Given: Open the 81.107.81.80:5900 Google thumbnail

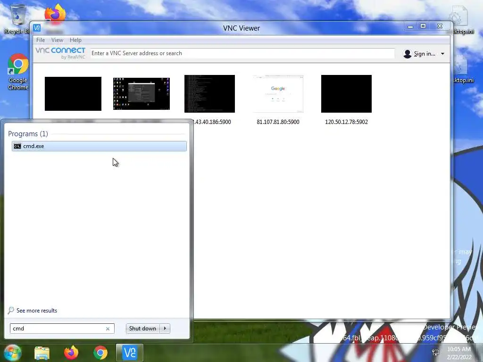Looking at the screenshot, I should coord(278,94).
